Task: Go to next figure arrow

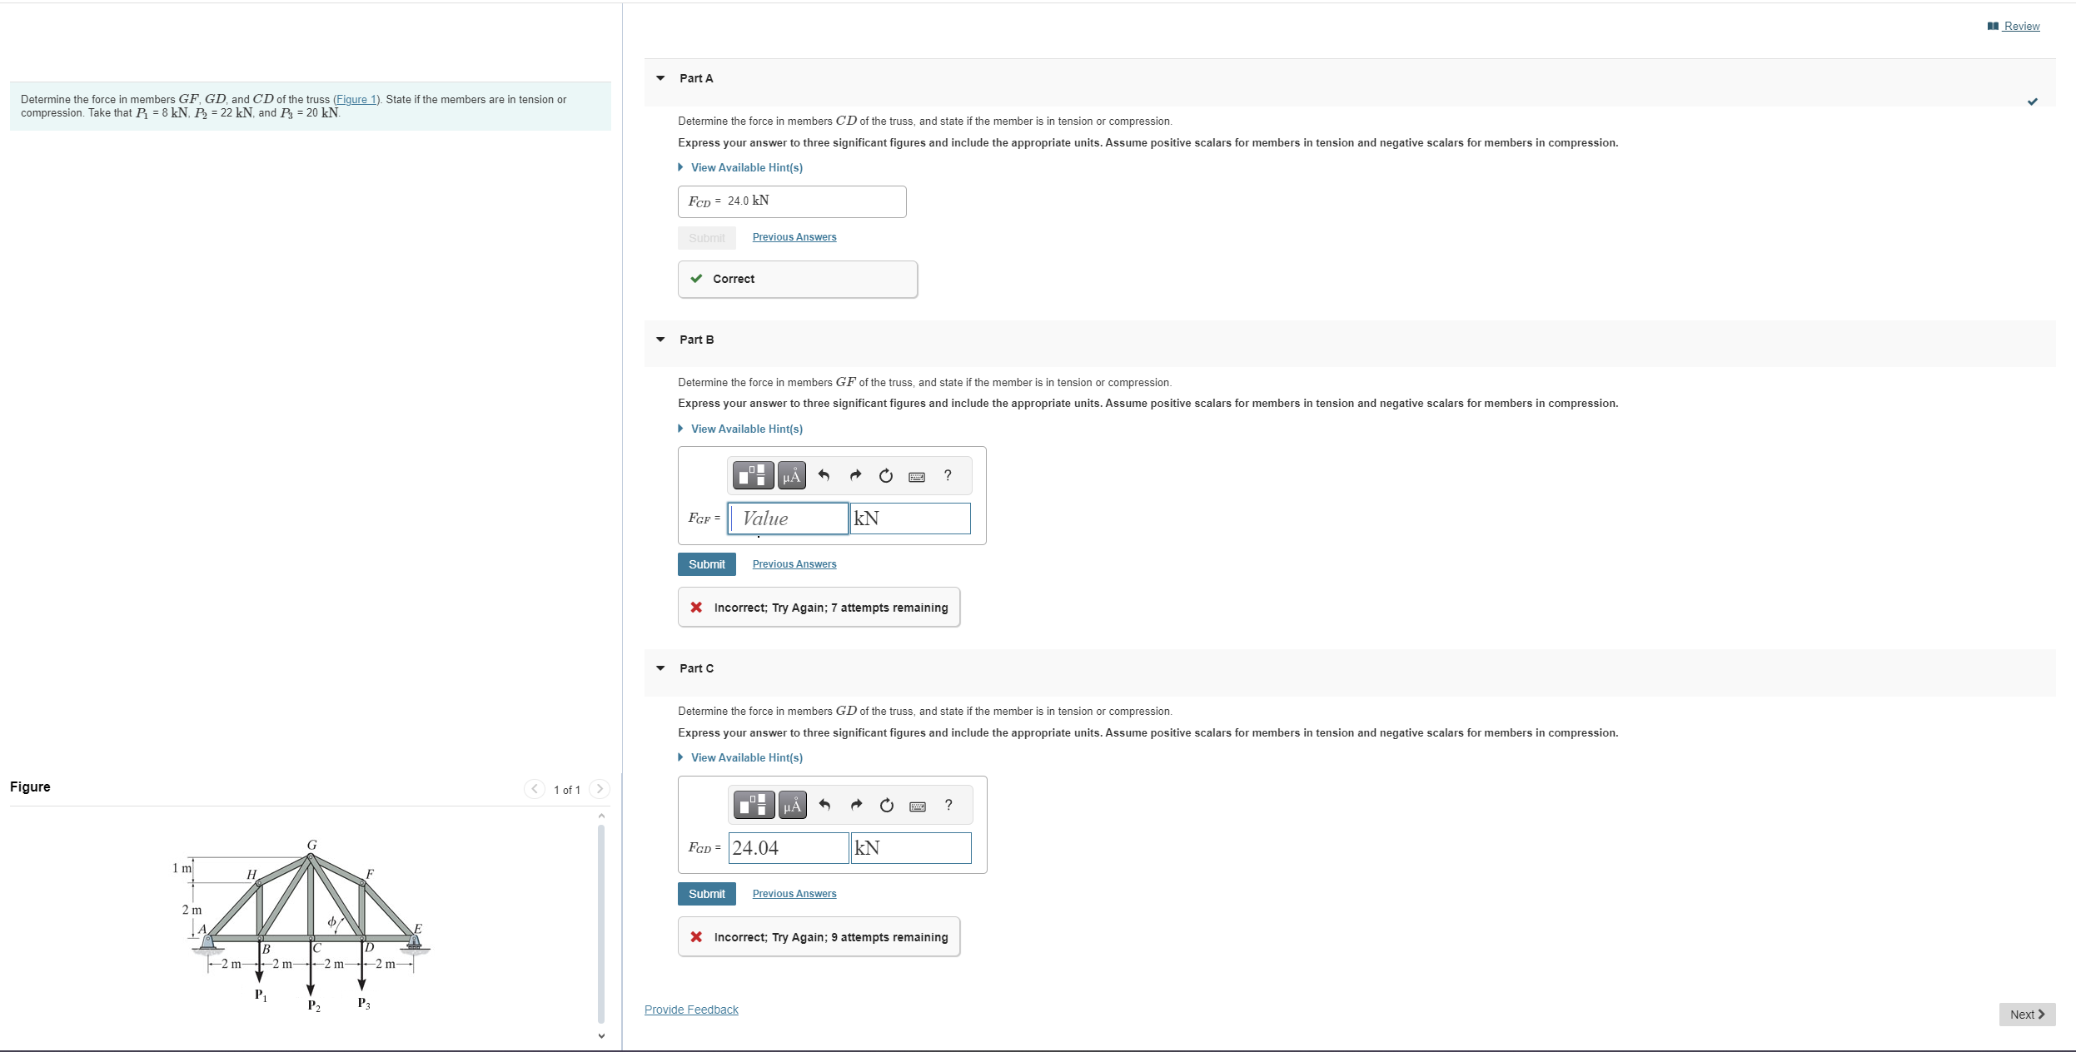Action: click(x=600, y=789)
